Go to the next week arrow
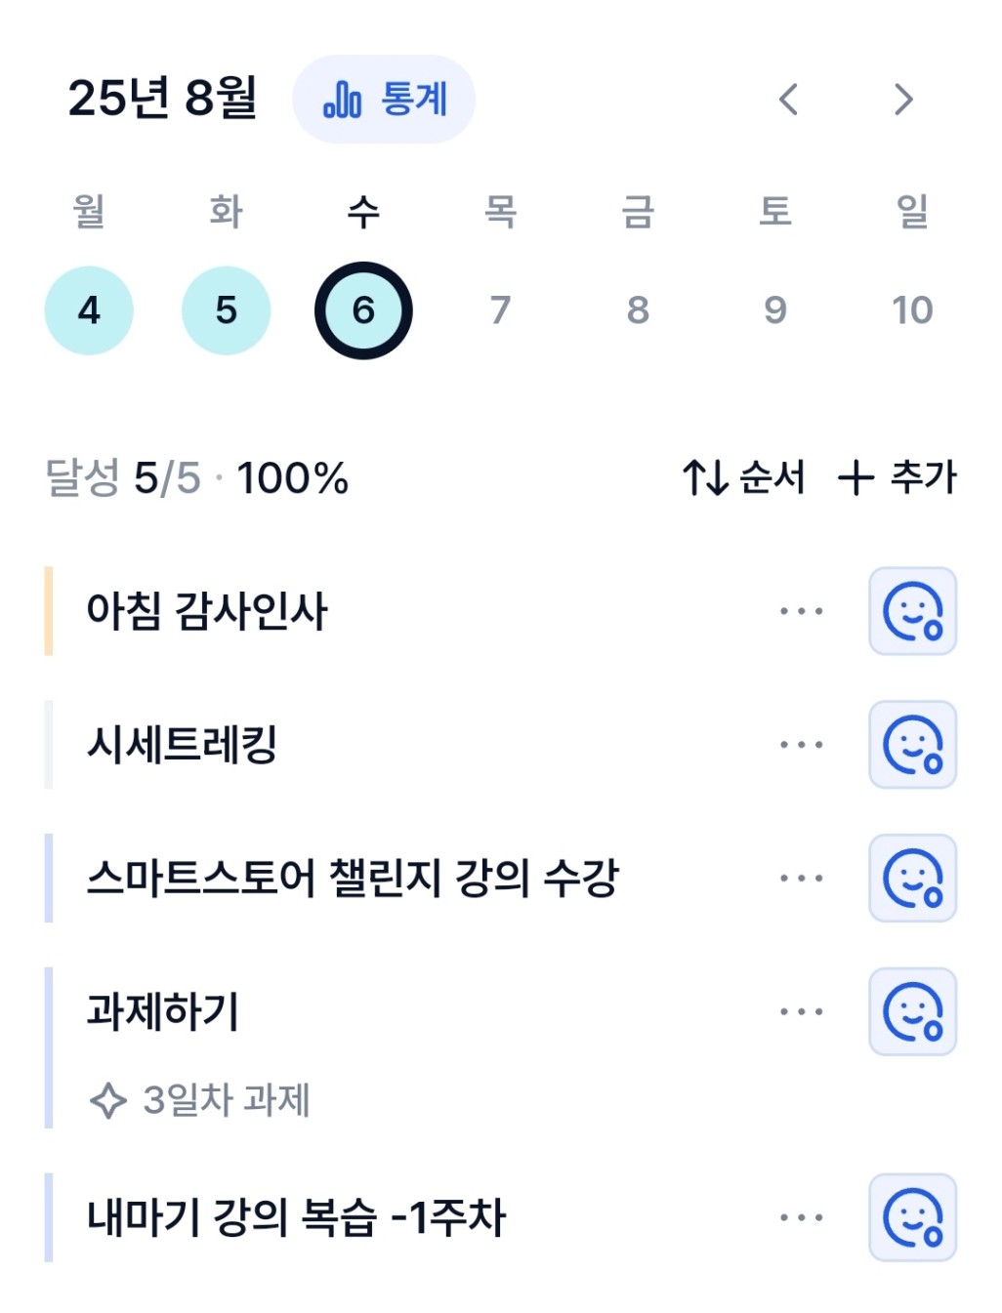Screen dimensions: 1002x1313 pos(903,99)
